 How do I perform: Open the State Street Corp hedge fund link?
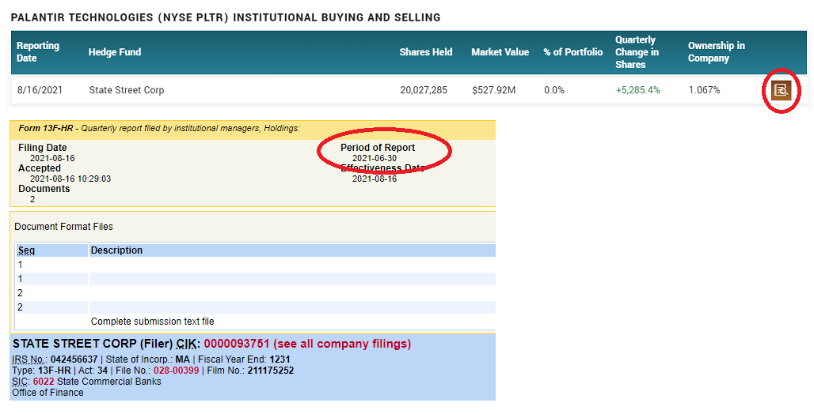pyautogui.click(x=127, y=90)
